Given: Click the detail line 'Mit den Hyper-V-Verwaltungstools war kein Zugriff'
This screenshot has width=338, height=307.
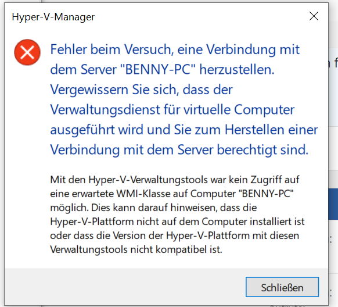Looking at the screenshot, I should point(166,180).
